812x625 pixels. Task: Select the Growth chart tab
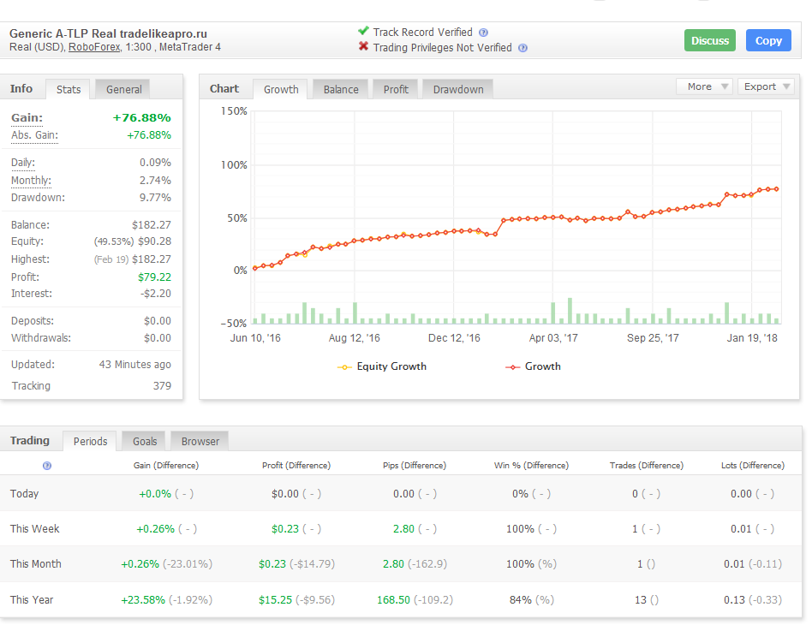coord(281,90)
